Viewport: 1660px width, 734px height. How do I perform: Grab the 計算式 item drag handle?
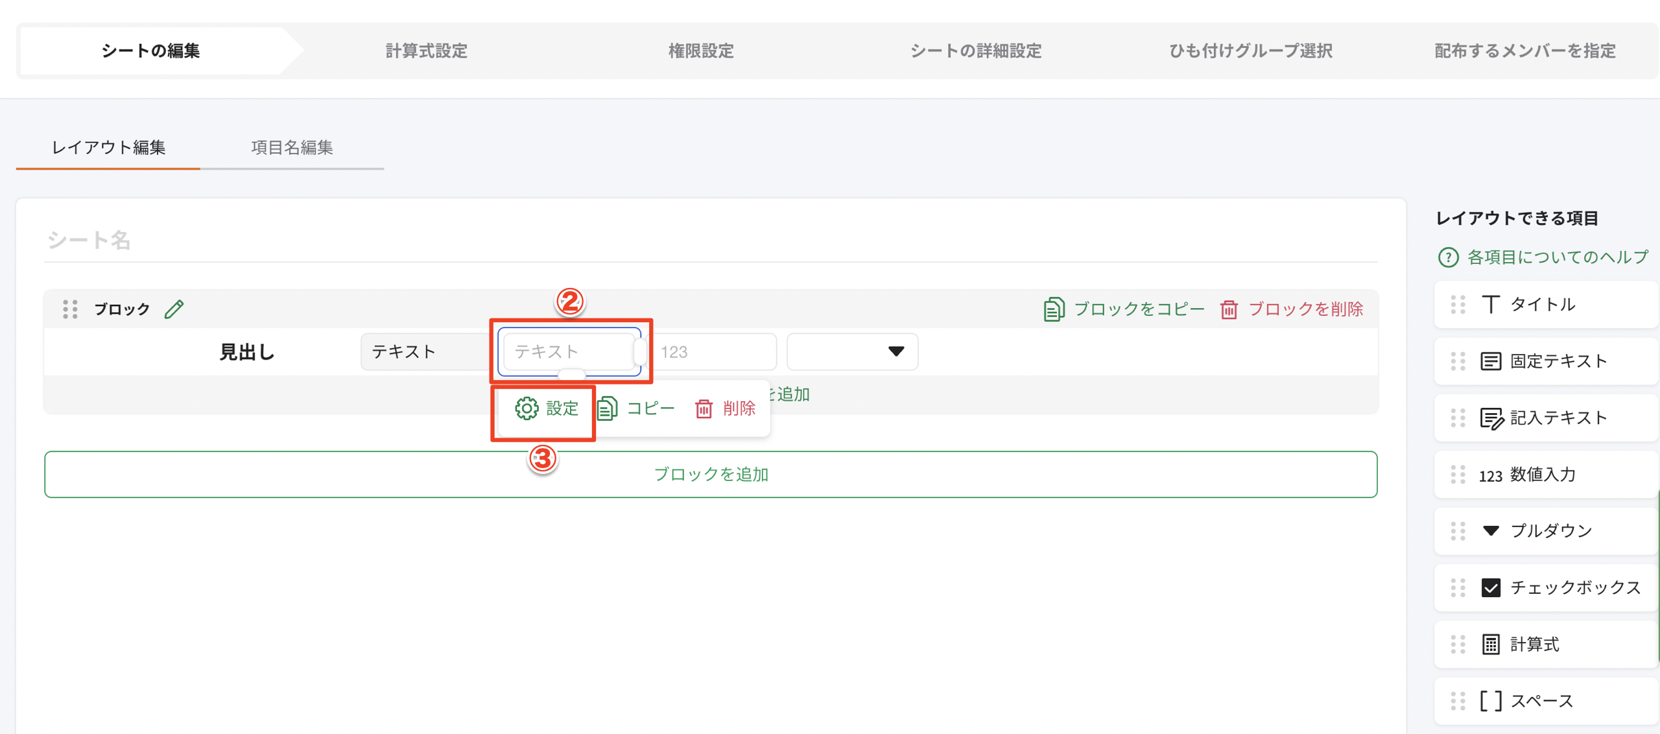[x=1458, y=645]
